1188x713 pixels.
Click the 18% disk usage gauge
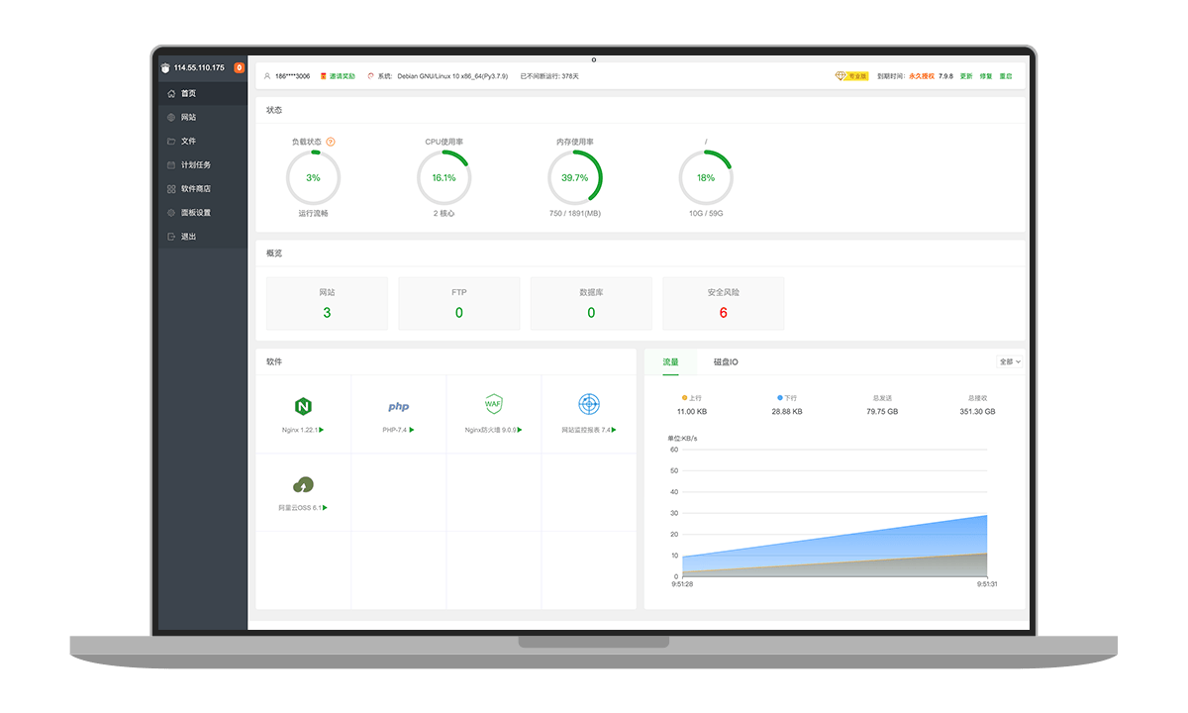[x=706, y=178]
